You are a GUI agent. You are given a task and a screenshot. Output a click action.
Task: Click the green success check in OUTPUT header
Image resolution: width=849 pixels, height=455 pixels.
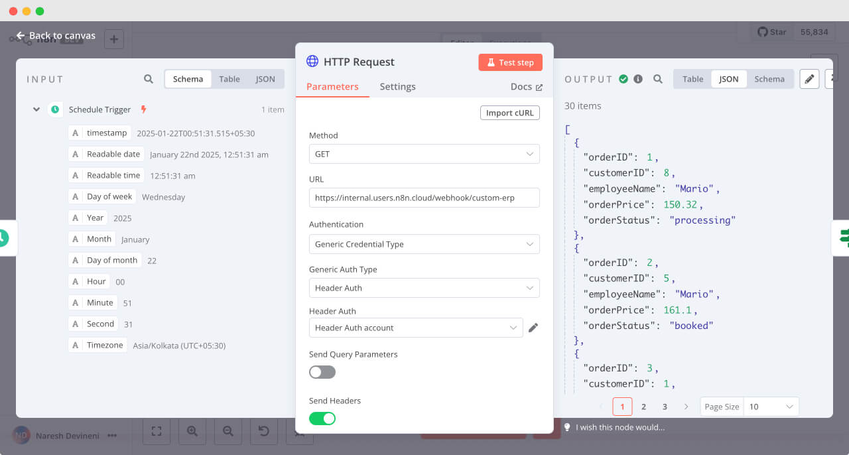[x=623, y=79]
